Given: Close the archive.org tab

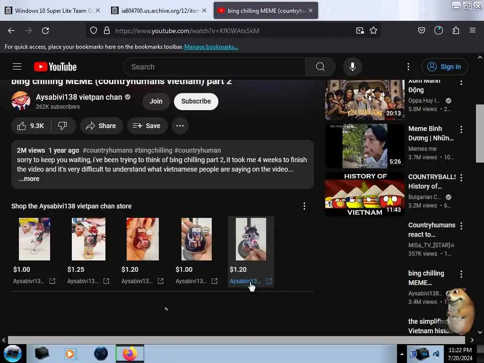Looking at the screenshot, I should click(204, 10).
